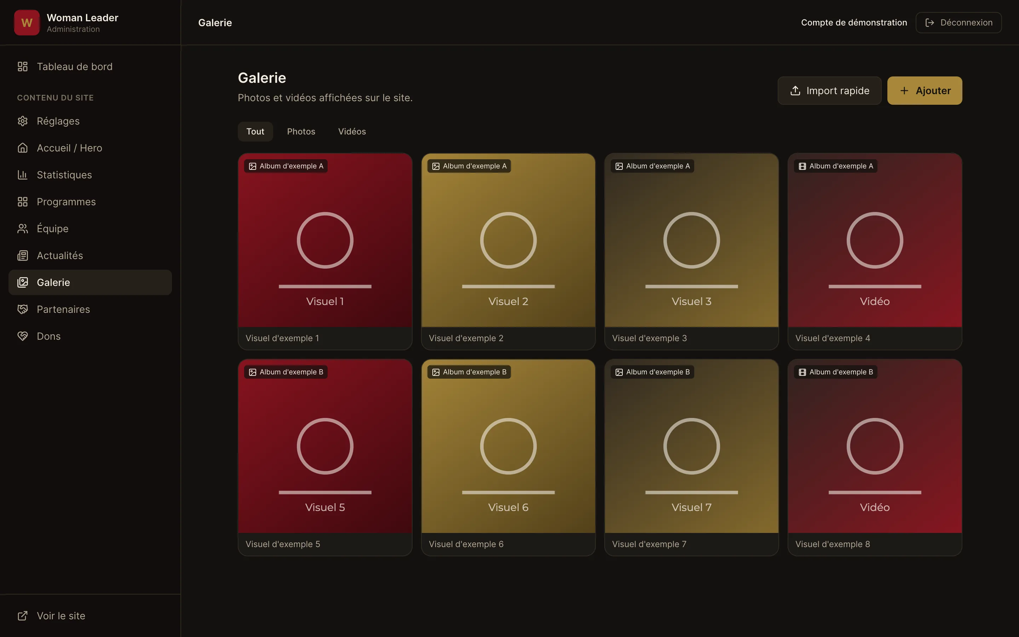Open Statistiques from the sidebar menu

tap(90, 175)
